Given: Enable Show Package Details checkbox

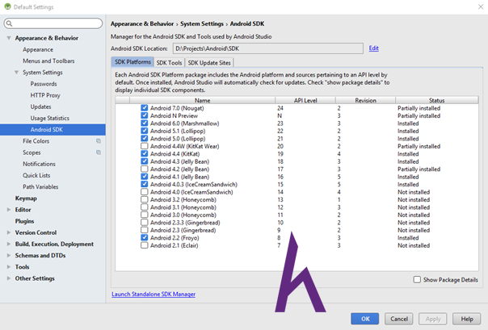Looking at the screenshot, I should 417,279.
